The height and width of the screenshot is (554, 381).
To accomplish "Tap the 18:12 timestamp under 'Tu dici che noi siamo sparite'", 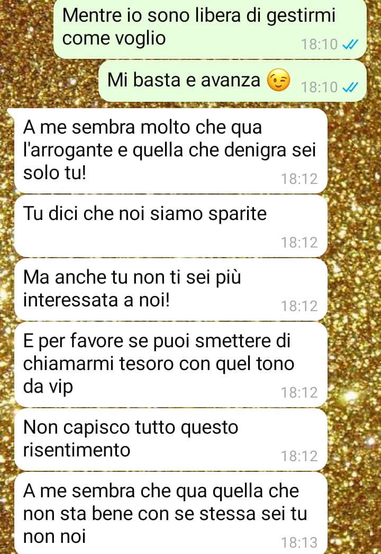I will 299,242.
